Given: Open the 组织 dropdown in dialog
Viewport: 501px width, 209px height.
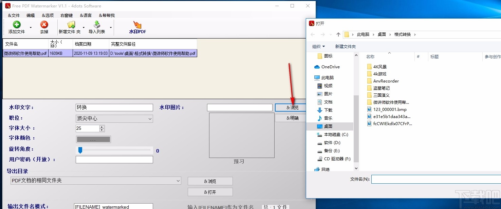Looking at the screenshot, I should click(x=318, y=47).
